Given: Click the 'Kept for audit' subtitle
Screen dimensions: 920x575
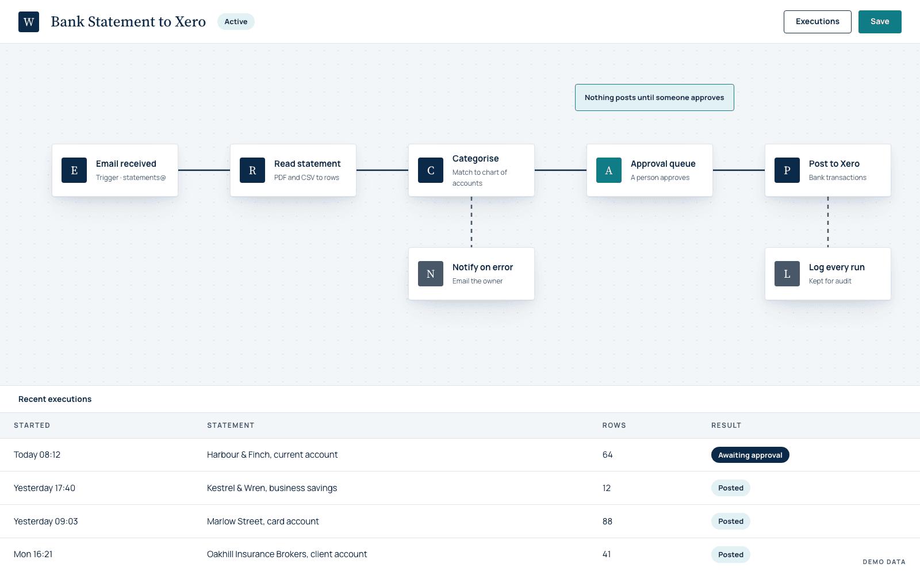Looking at the screenshot, I should (x=830, y=281).
